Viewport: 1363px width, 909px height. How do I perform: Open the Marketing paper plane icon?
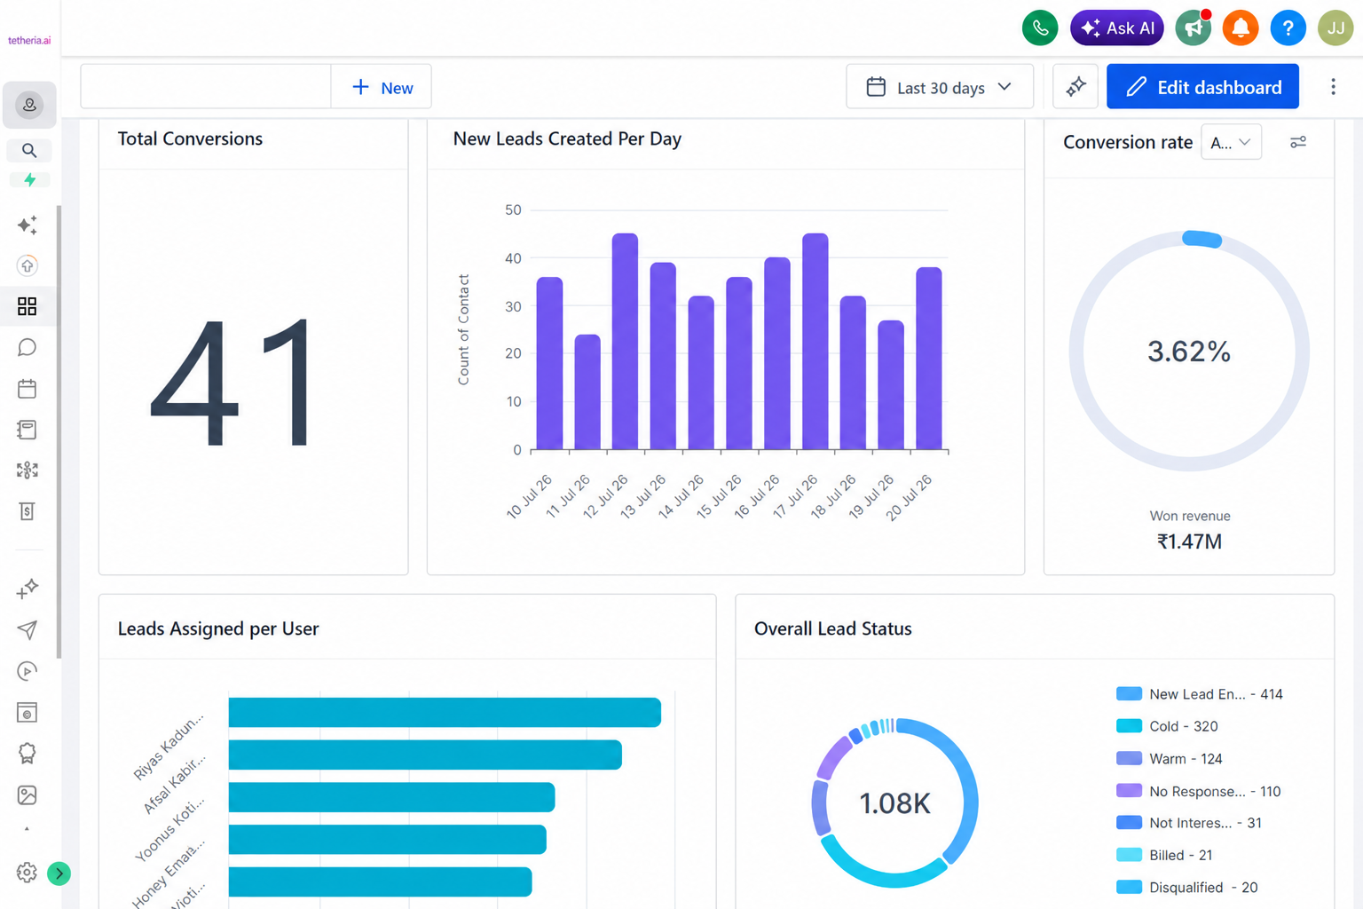[x=28, y=630]
